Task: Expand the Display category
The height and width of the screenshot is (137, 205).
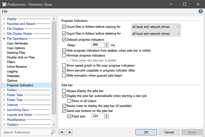Action: pos(4,19)
